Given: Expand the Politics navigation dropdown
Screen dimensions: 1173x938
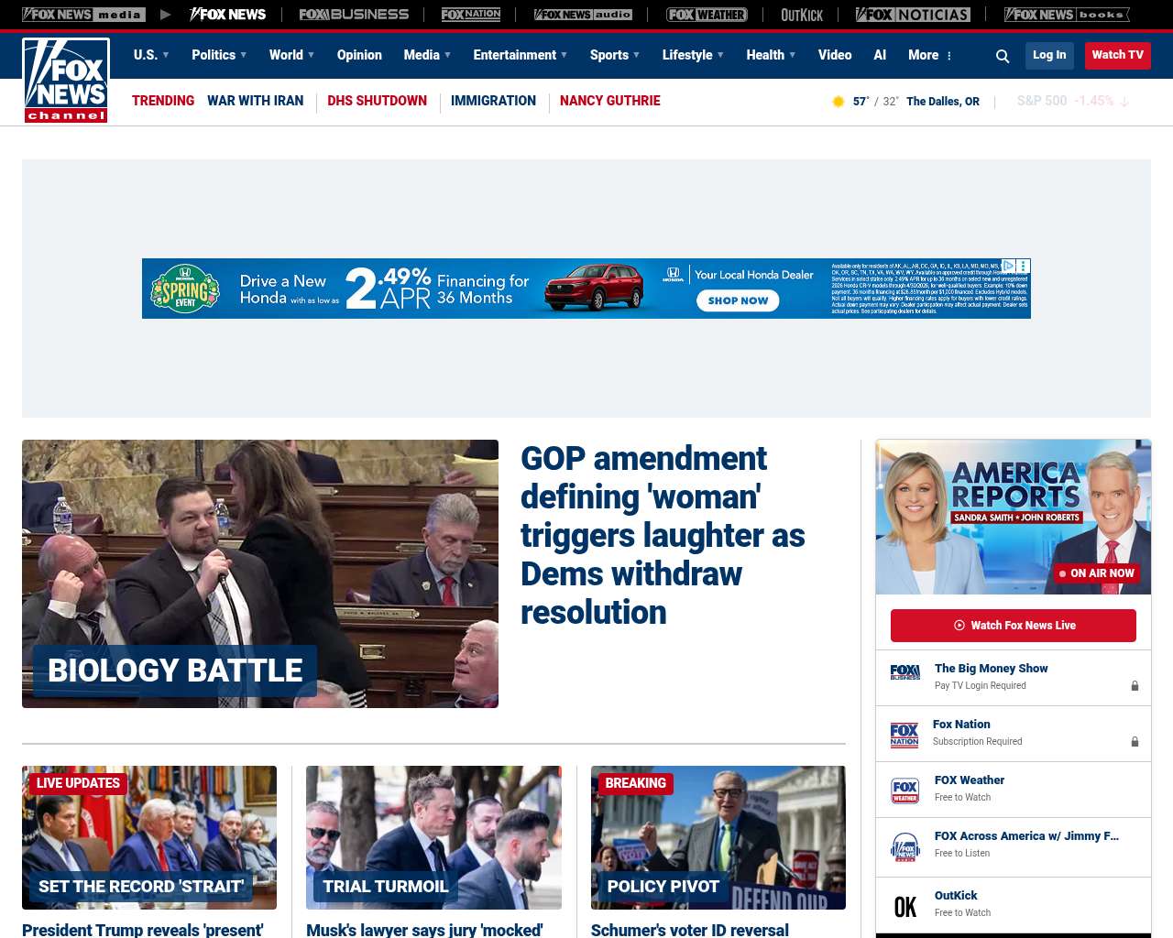Looking at the screenshot, I should pyautogui.click(x=219, y=55).
